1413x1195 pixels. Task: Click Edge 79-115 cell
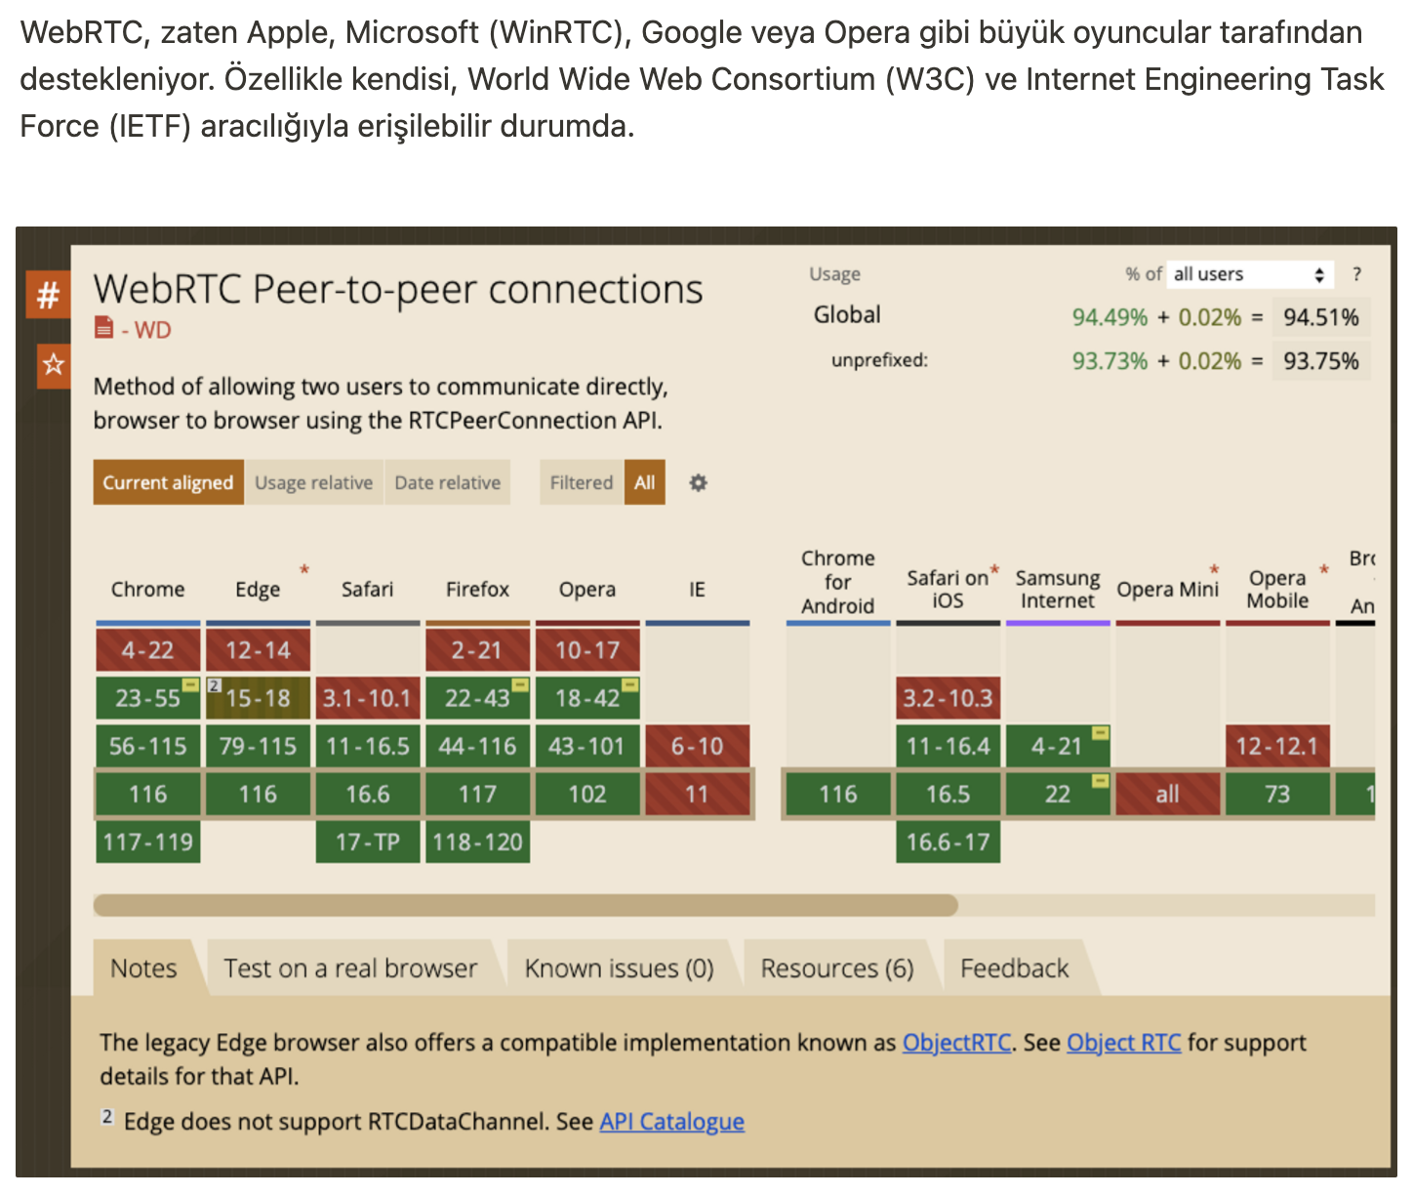pyautogui.click(x=259, y=746)
